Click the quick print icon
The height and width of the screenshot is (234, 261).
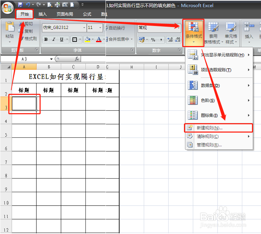coord(57,4)
